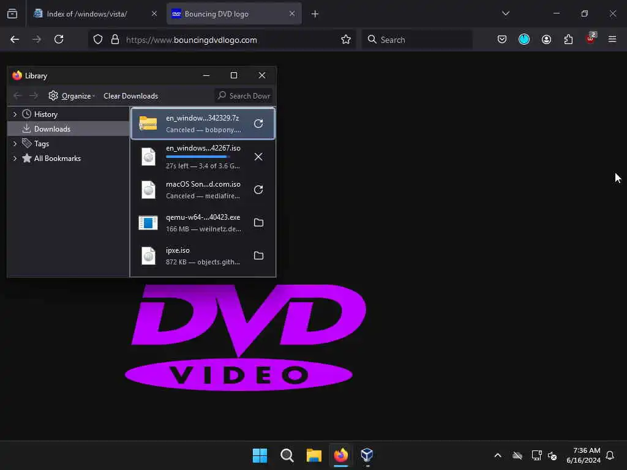Go forward one page in browser
Screen dimensions: 627x470
point(37,39)
